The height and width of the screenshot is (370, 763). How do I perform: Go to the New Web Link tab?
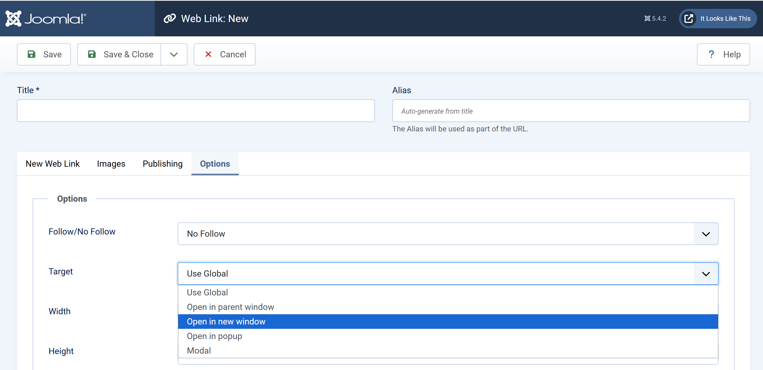pos(52,164)
